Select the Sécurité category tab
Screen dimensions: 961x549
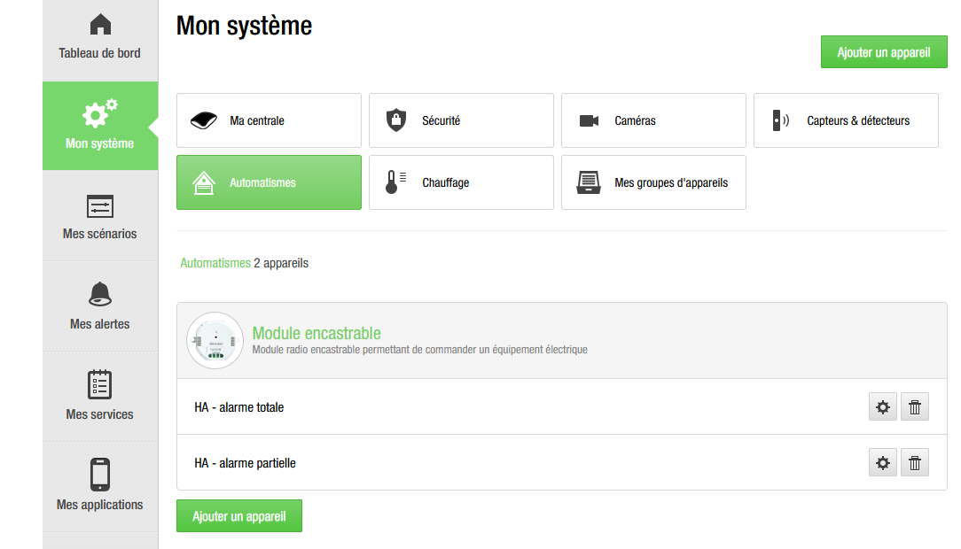point(462,120)
